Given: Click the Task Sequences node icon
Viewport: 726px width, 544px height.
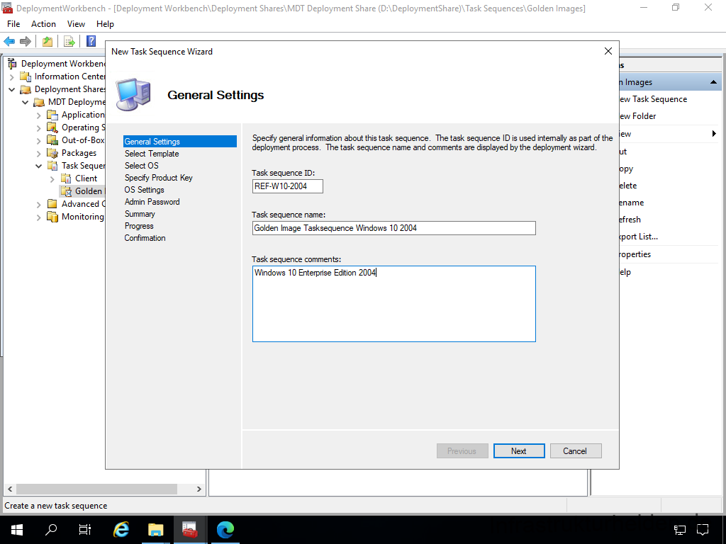Looking at the screenshot, I should (x=52, y=166).
